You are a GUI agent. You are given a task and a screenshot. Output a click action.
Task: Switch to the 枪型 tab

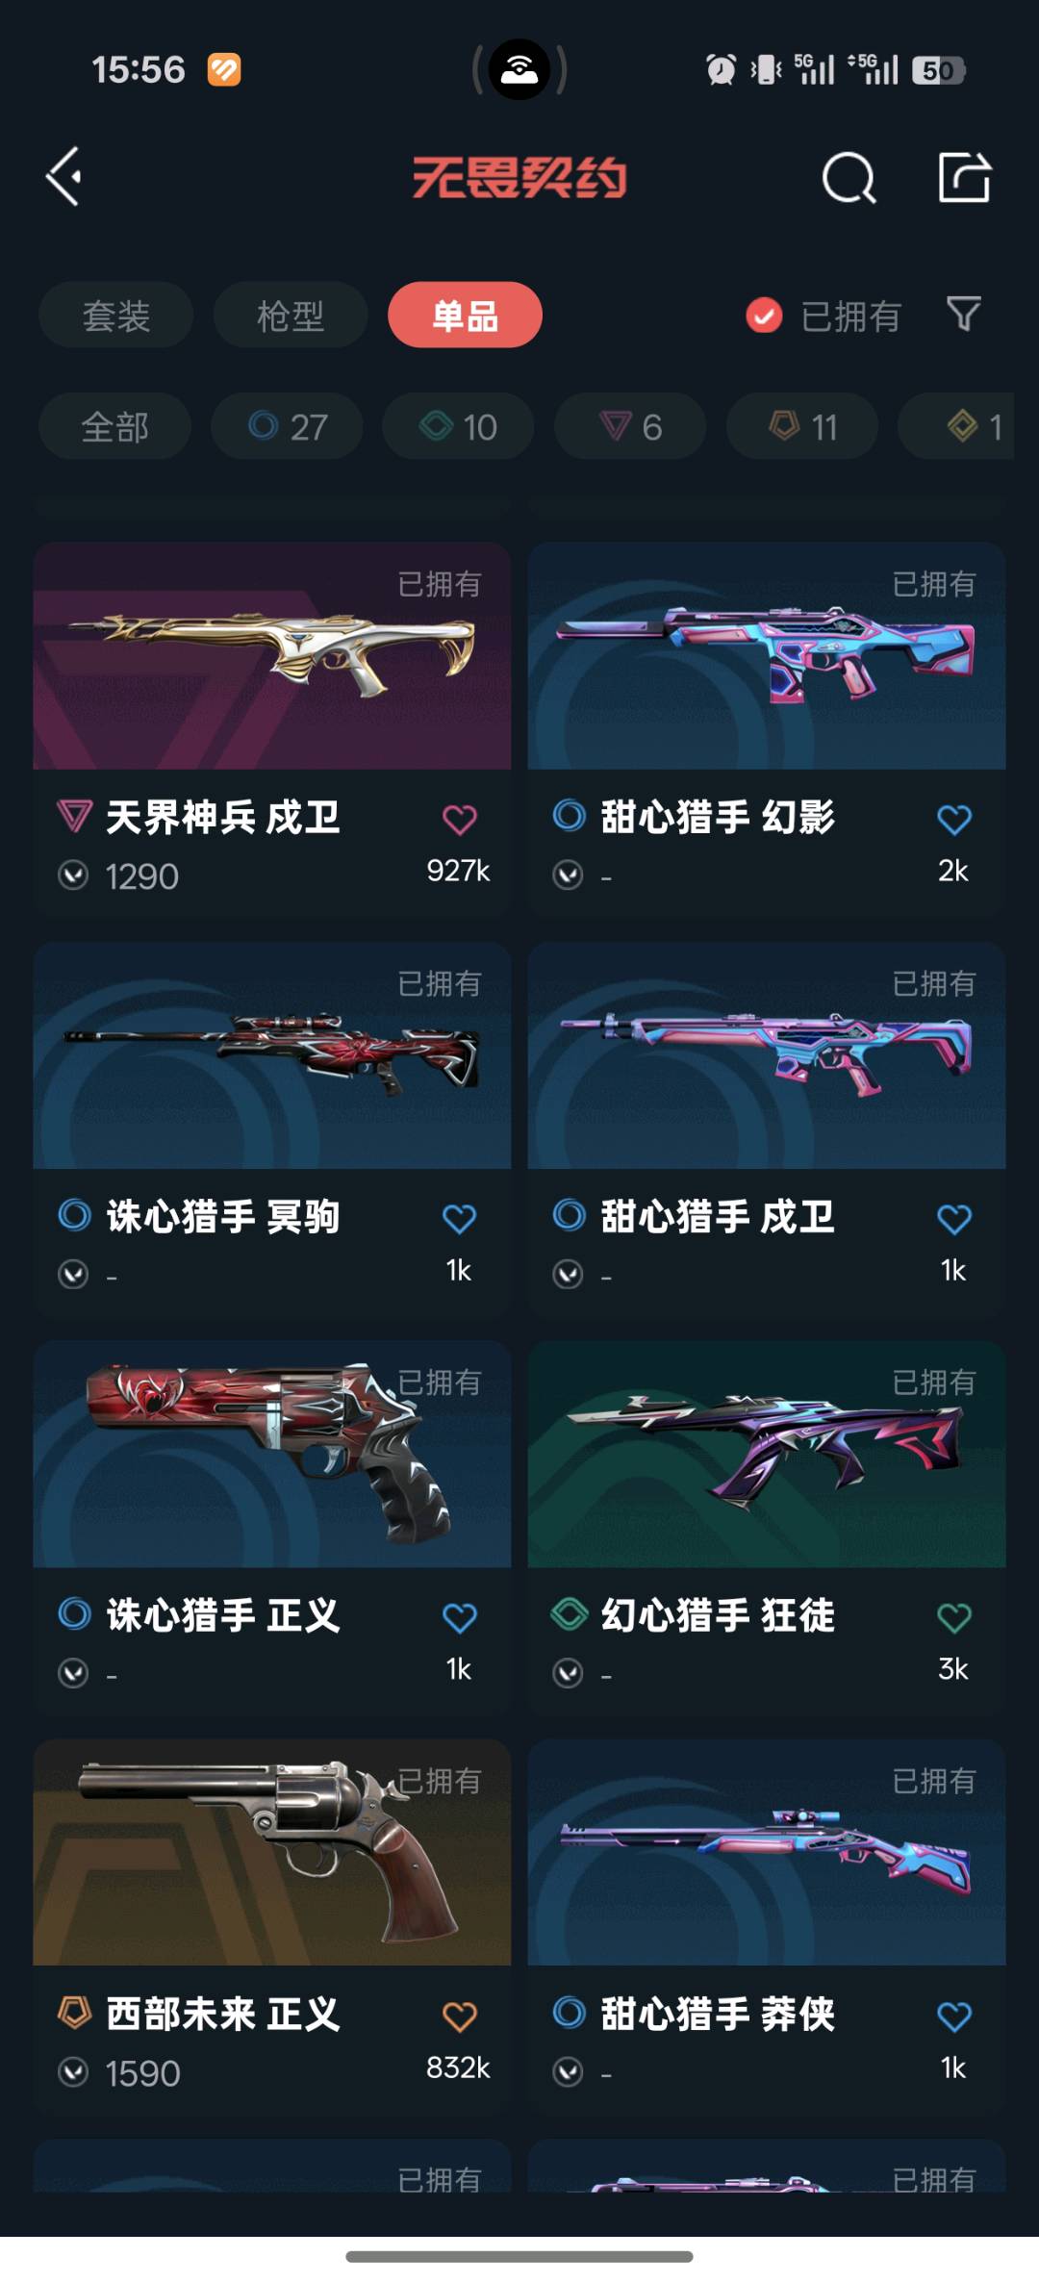[291, 315]
